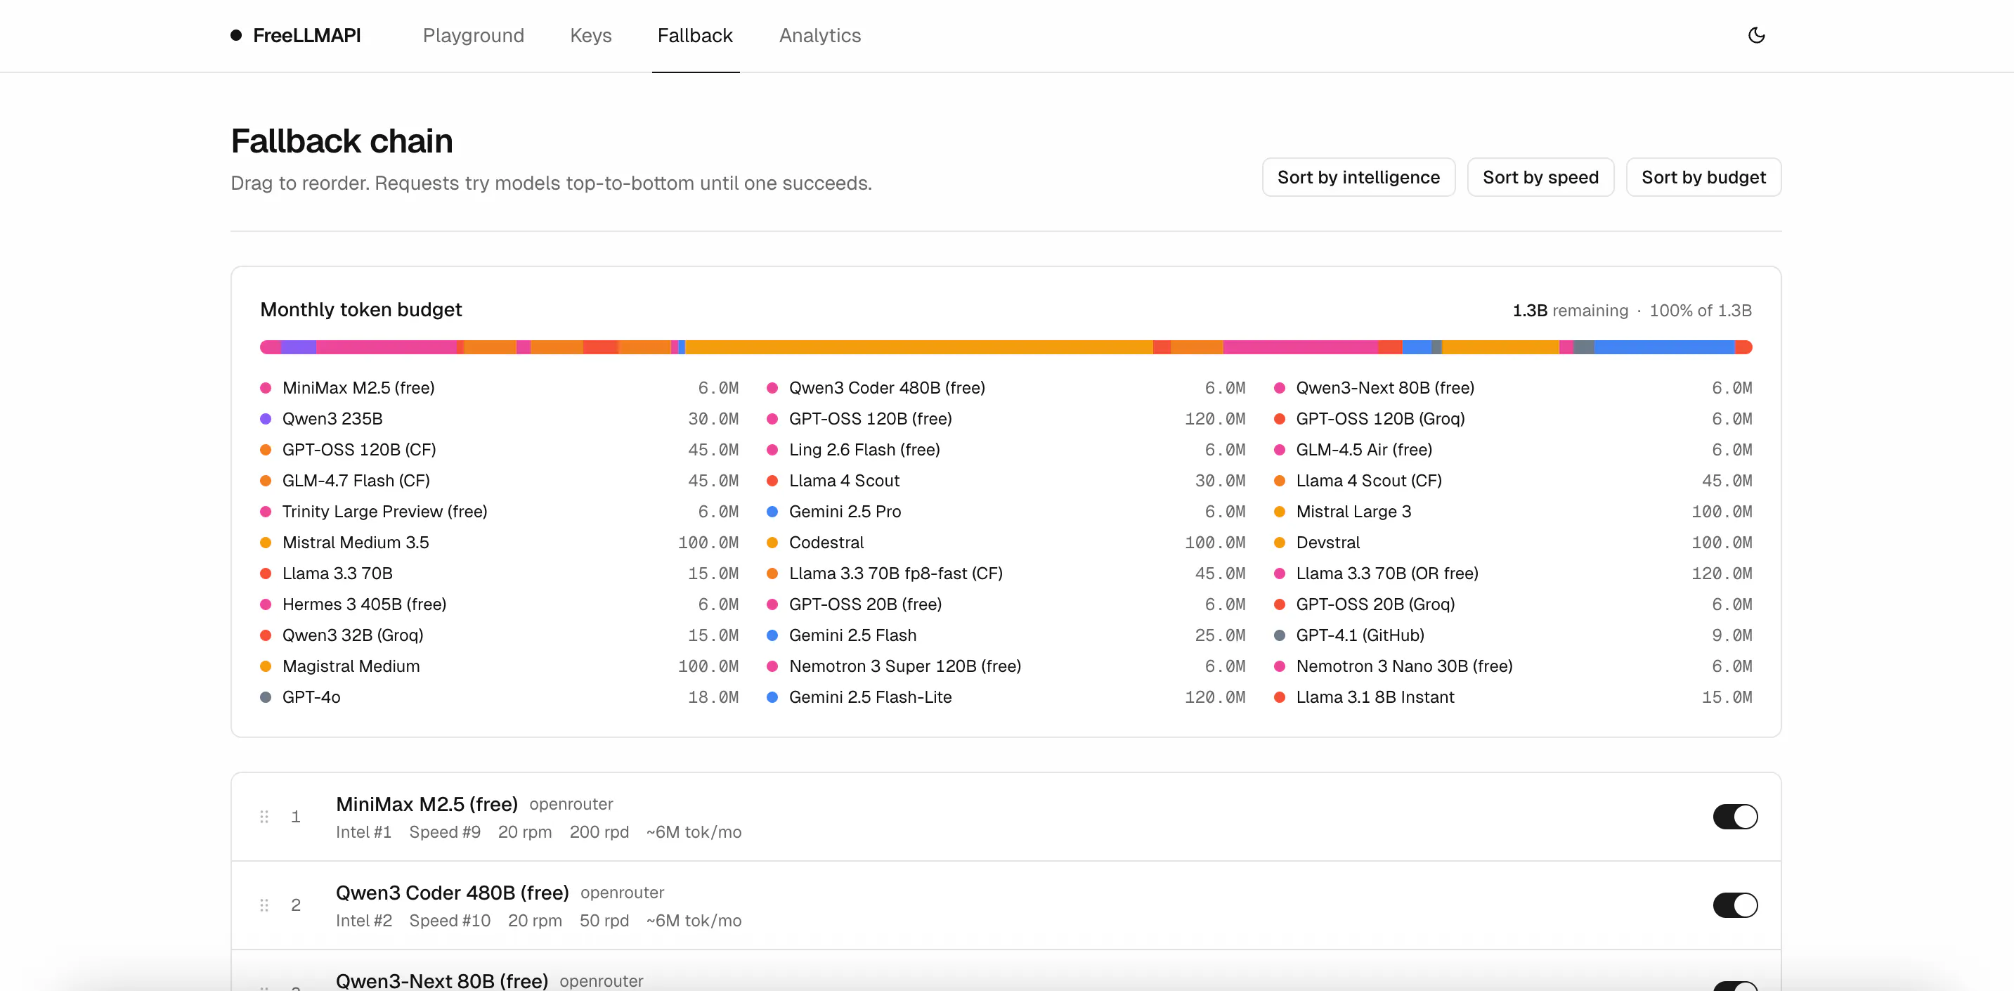
Task: Click the purple Qwen3 235B legend dot
Action: pyautogui.click(x=266, y=418)
